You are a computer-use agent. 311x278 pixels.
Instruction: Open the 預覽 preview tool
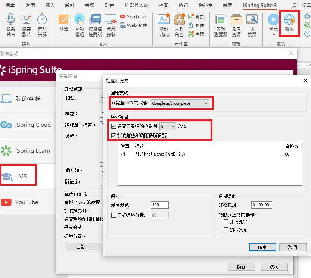(x=273, y=22)
